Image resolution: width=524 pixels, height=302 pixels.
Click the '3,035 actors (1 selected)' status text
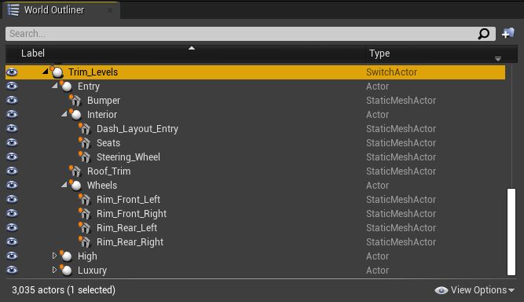pos(64,290)
